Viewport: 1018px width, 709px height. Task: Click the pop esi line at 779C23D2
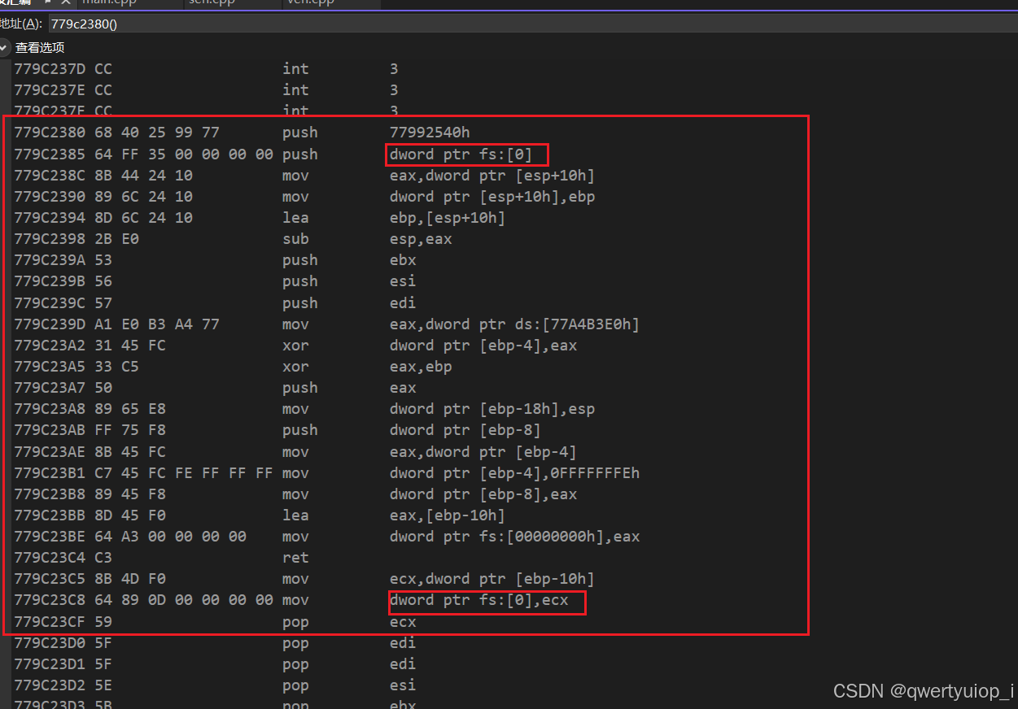(x=215, y=685)
